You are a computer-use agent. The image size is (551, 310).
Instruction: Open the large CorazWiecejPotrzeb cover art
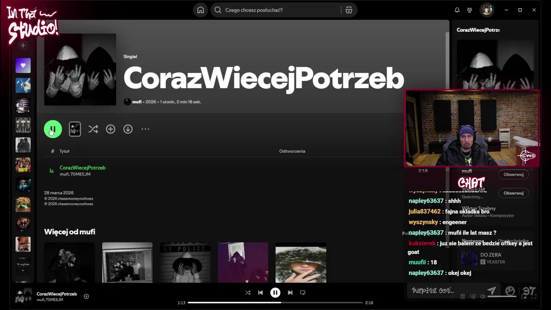point(80,69)
